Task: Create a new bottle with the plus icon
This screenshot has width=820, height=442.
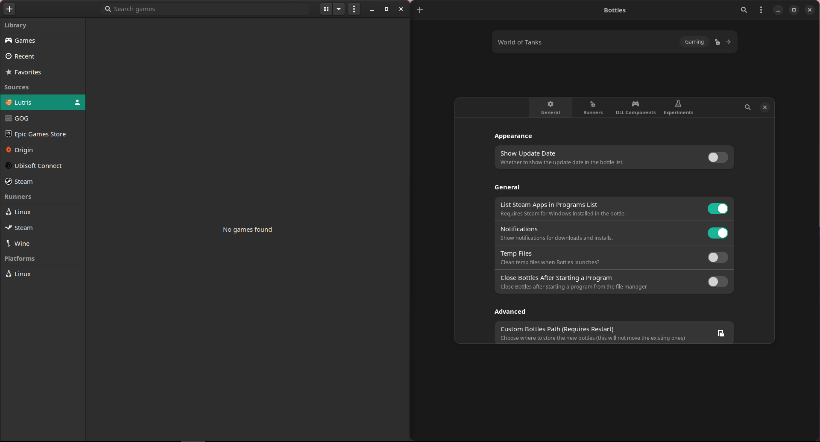Action: click(x=420, y=9)
